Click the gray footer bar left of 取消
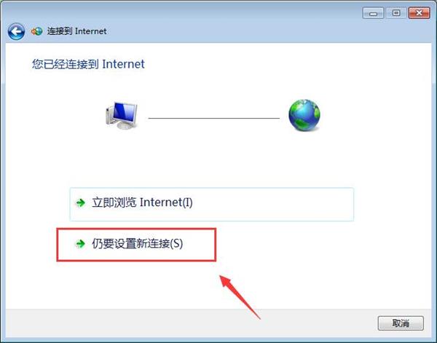437x343 pixels. pos(191,323)
